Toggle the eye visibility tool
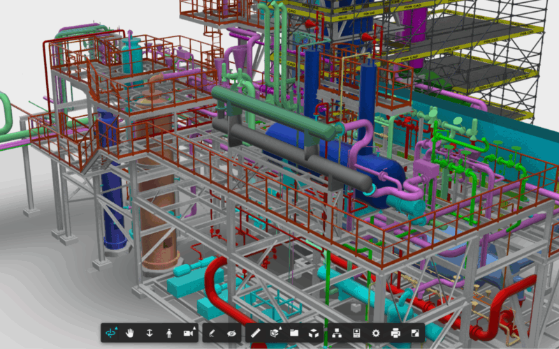The width and height of the screenshot is (559, 349). point(231,334)
